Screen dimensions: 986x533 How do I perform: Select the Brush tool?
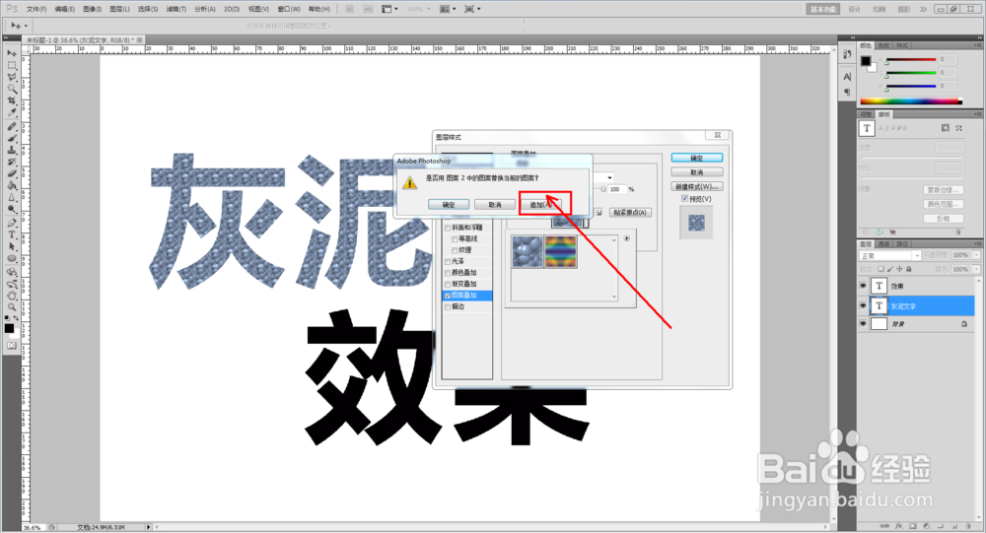[11, 138]
